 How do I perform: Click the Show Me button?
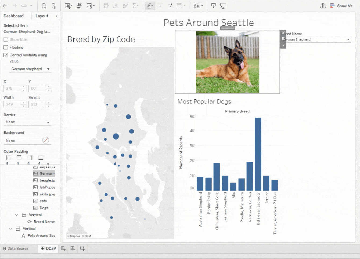click(x=341, y=6)
